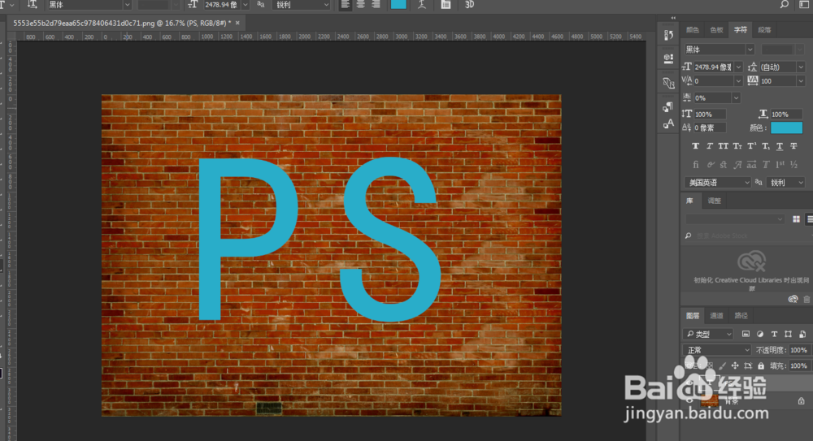Click the lock image pixels brush icon
The width and height of the screenshot is (813, 441).
click(x=722, y=365)
